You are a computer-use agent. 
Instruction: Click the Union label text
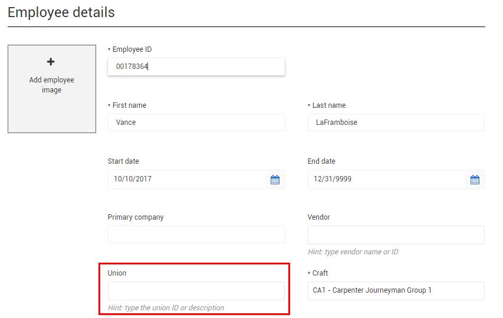tap(117, 273)
